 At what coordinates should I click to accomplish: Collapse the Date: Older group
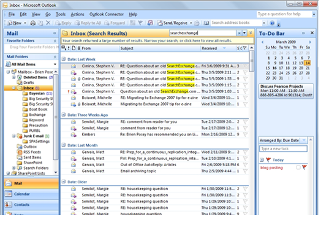pyautogui.click(x=64, y=181)
